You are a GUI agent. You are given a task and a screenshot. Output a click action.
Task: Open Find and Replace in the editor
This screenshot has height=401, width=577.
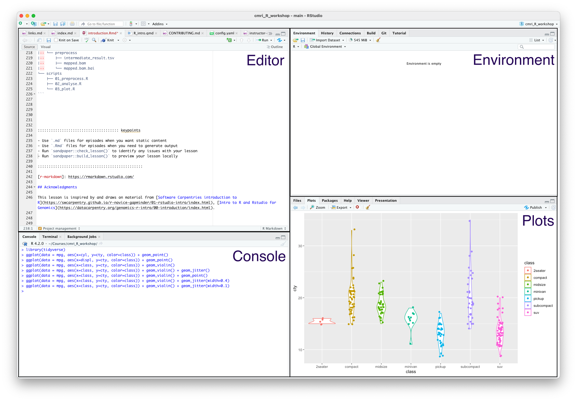94,40
